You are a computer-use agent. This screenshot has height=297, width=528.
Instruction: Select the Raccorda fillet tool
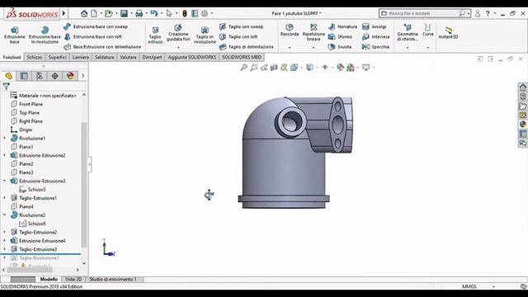[x=290, y=30]
